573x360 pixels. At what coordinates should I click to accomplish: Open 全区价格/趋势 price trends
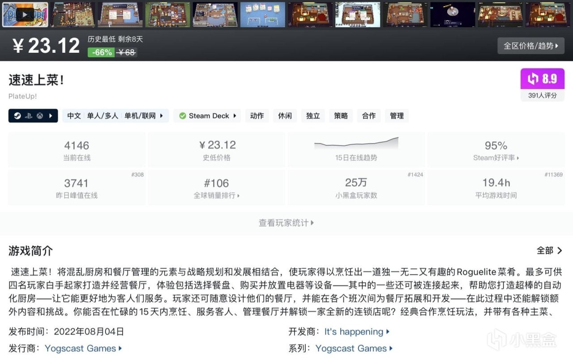click(531, 46)
